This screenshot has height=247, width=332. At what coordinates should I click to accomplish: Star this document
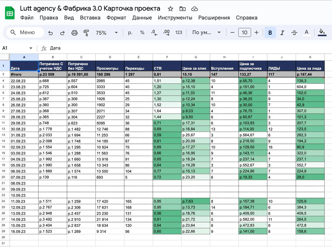click(170, 9)
